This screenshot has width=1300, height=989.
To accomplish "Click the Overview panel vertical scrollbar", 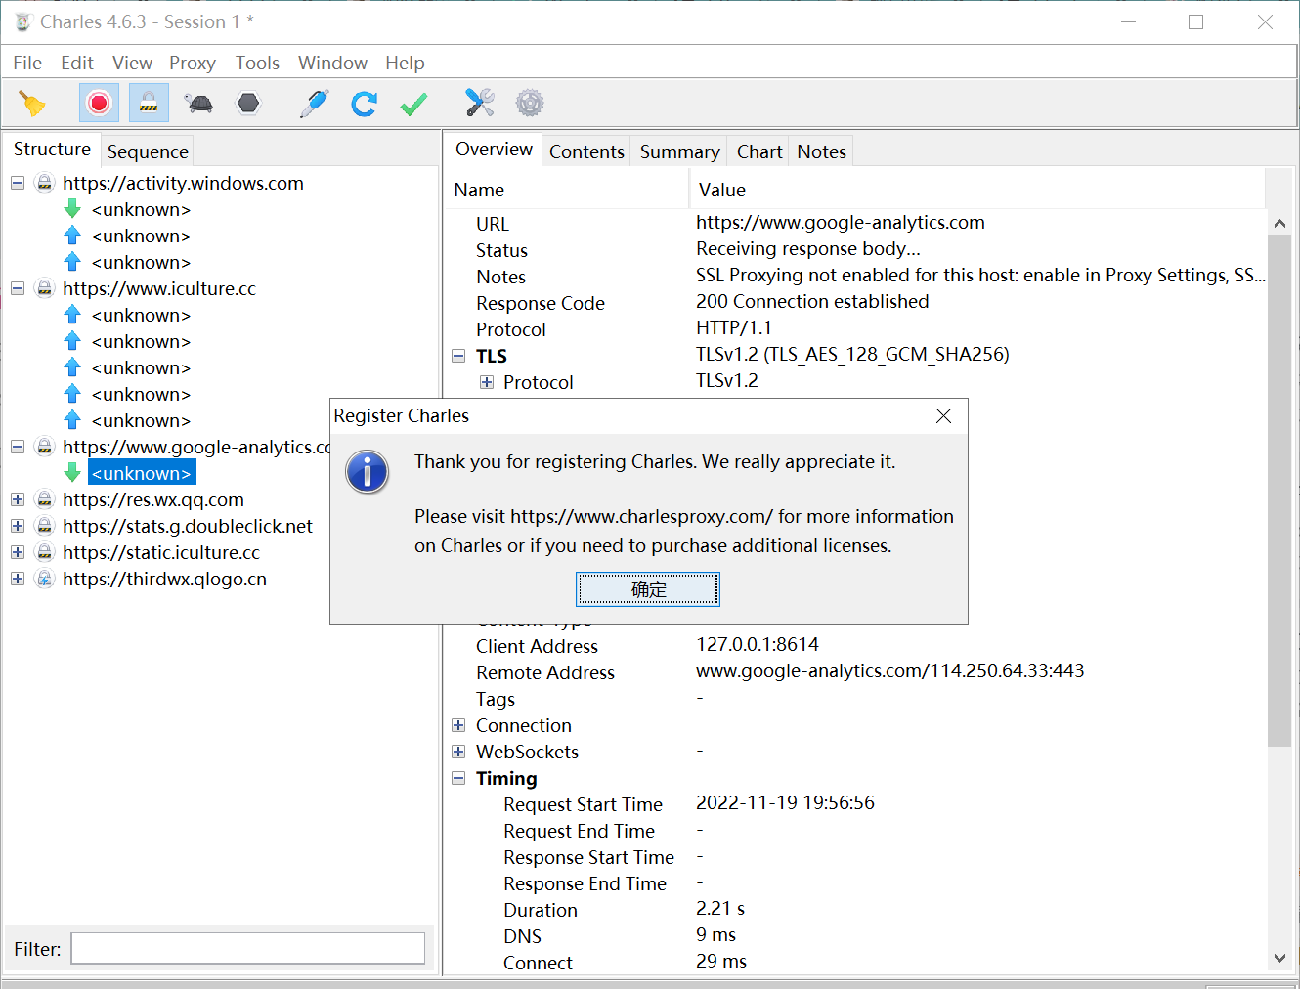I will 1279,489.
